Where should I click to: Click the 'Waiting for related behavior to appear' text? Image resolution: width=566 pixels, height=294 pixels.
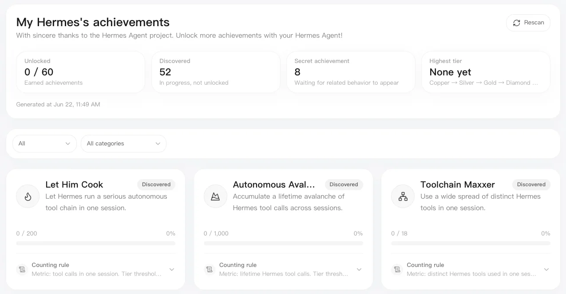click(x=346, y=83)
